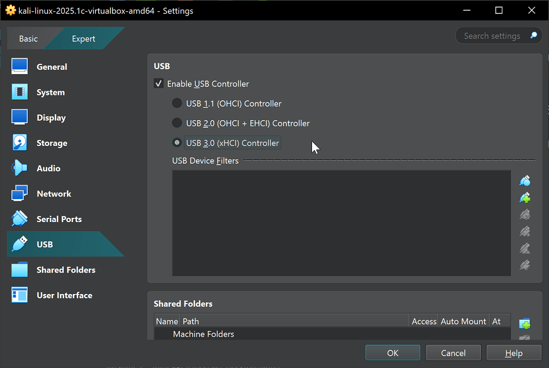
Task: Open Help for this dialog
Action: pos(514,352)
